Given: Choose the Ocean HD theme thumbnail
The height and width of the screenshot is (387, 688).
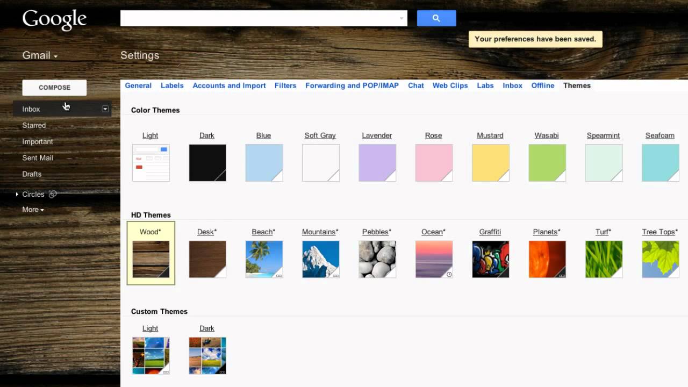Looking at the screenshot, I should coord(434,259).
